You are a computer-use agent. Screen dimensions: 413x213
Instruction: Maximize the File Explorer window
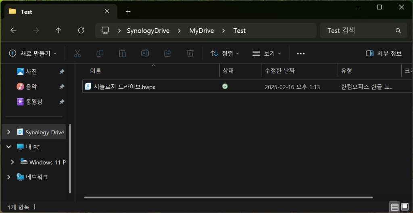(x=379, y=7)
